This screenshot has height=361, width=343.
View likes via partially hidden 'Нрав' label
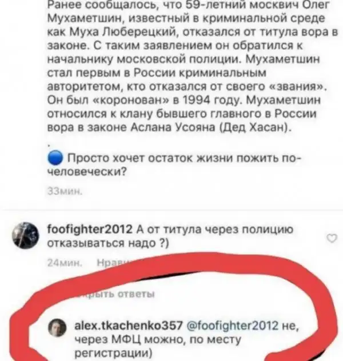(110, 263)
